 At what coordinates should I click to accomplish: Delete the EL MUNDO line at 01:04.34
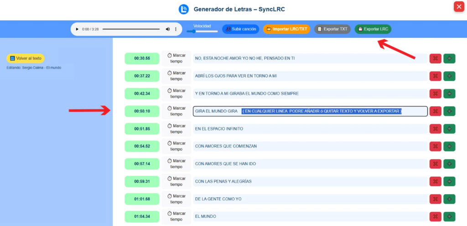pyautogui.click(x=435, y=216)
